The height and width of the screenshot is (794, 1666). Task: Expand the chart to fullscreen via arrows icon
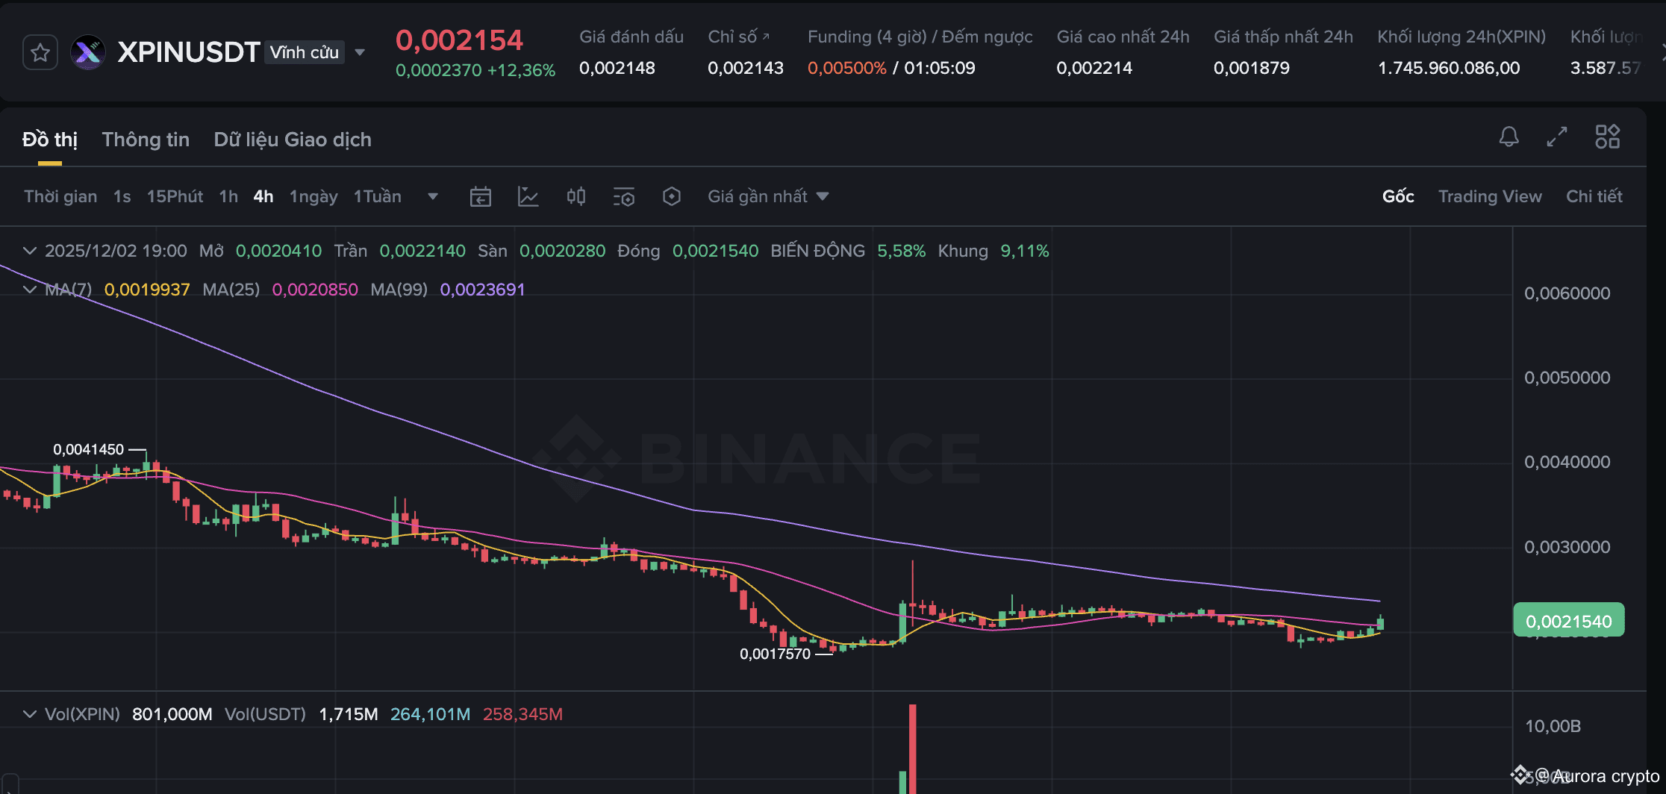(x=1557, y=137)
